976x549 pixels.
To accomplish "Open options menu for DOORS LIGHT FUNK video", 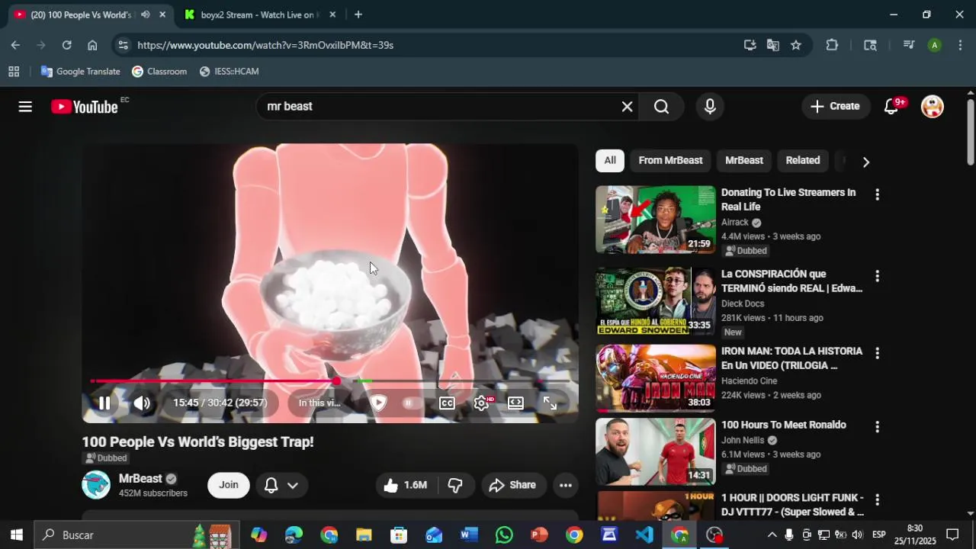I will pyautogui.click(x=877, y=500).
